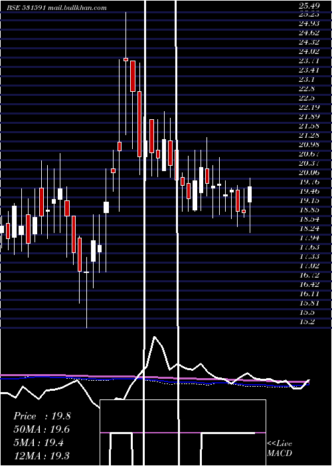Select the 23.41 price label

pos(309,70)
